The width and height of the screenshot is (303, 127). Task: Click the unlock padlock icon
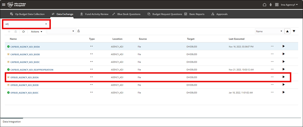[x=79, y=31]
